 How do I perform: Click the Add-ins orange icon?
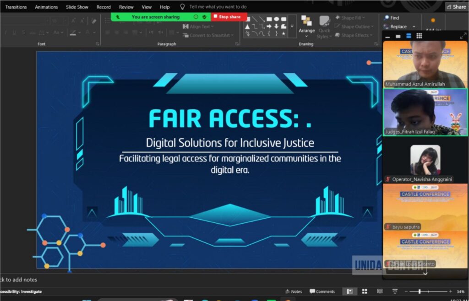click(x=432, y=21)
